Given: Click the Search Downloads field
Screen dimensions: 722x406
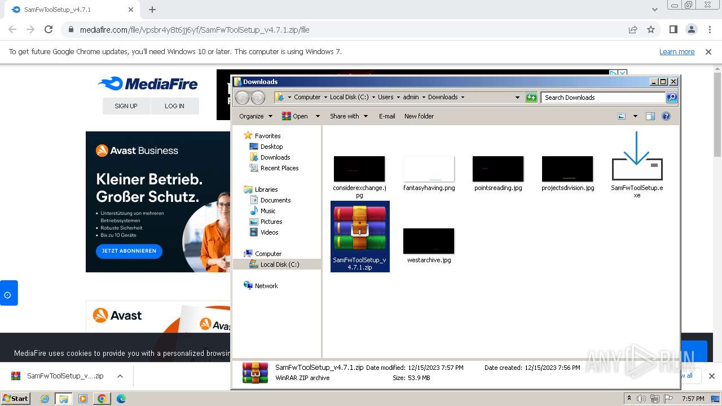Looking at the screenshot, I should coord(602,98).
